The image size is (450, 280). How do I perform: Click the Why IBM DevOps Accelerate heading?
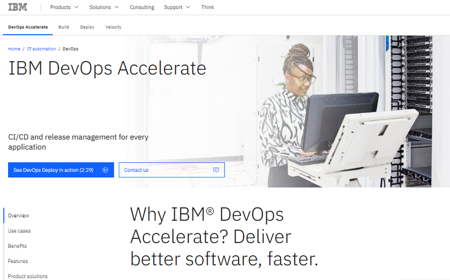[x=224, y=236]
